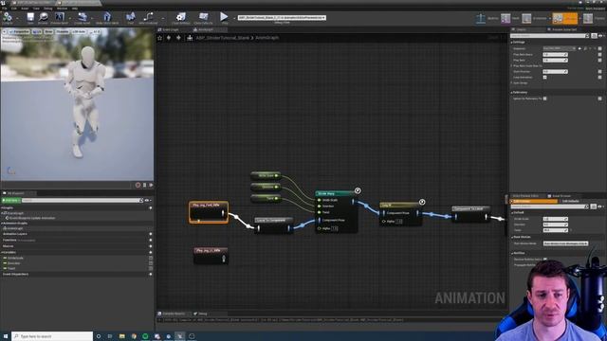Image resolution: width=607 pixels, height=341 pixels.
Task: Pause the viewport animation preview
Action: pos(145,186)
